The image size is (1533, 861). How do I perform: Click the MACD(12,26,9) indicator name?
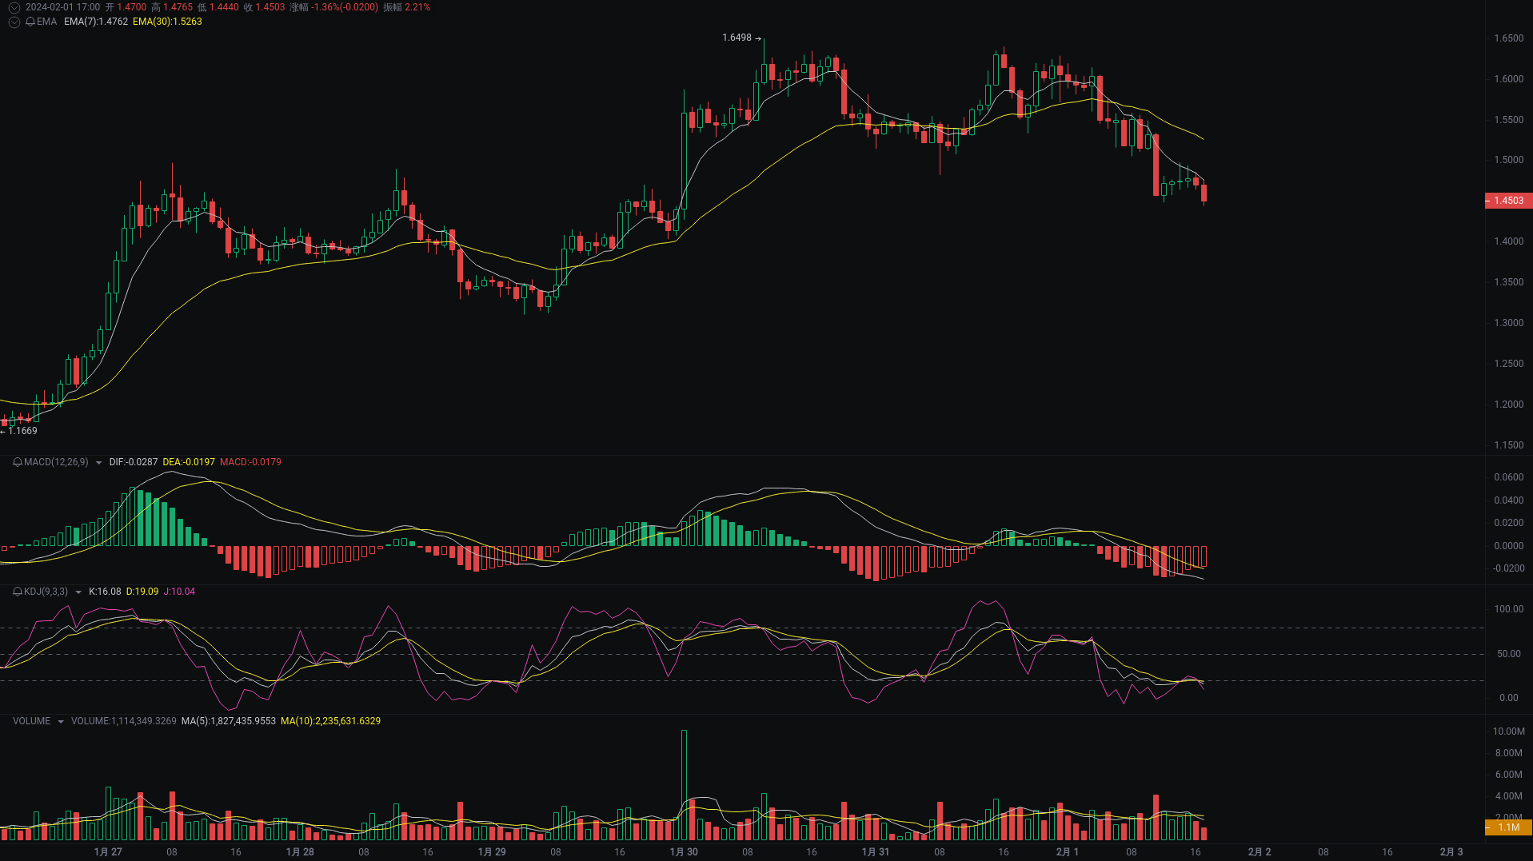[56, 462]
